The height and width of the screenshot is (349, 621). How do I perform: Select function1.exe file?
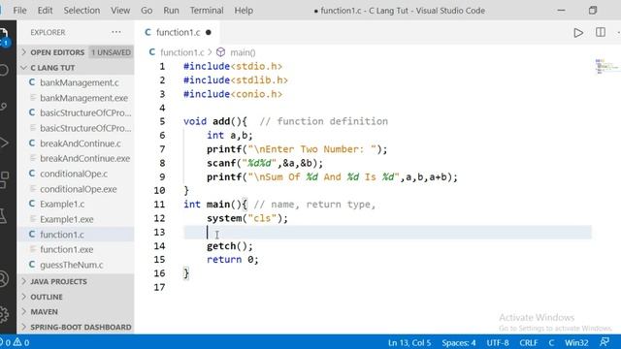tap(67, 250)
